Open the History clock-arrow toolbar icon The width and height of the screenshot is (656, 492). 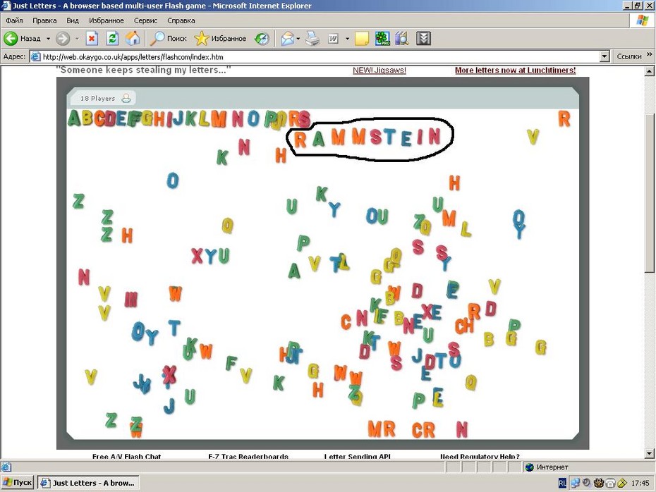(262, 39)
